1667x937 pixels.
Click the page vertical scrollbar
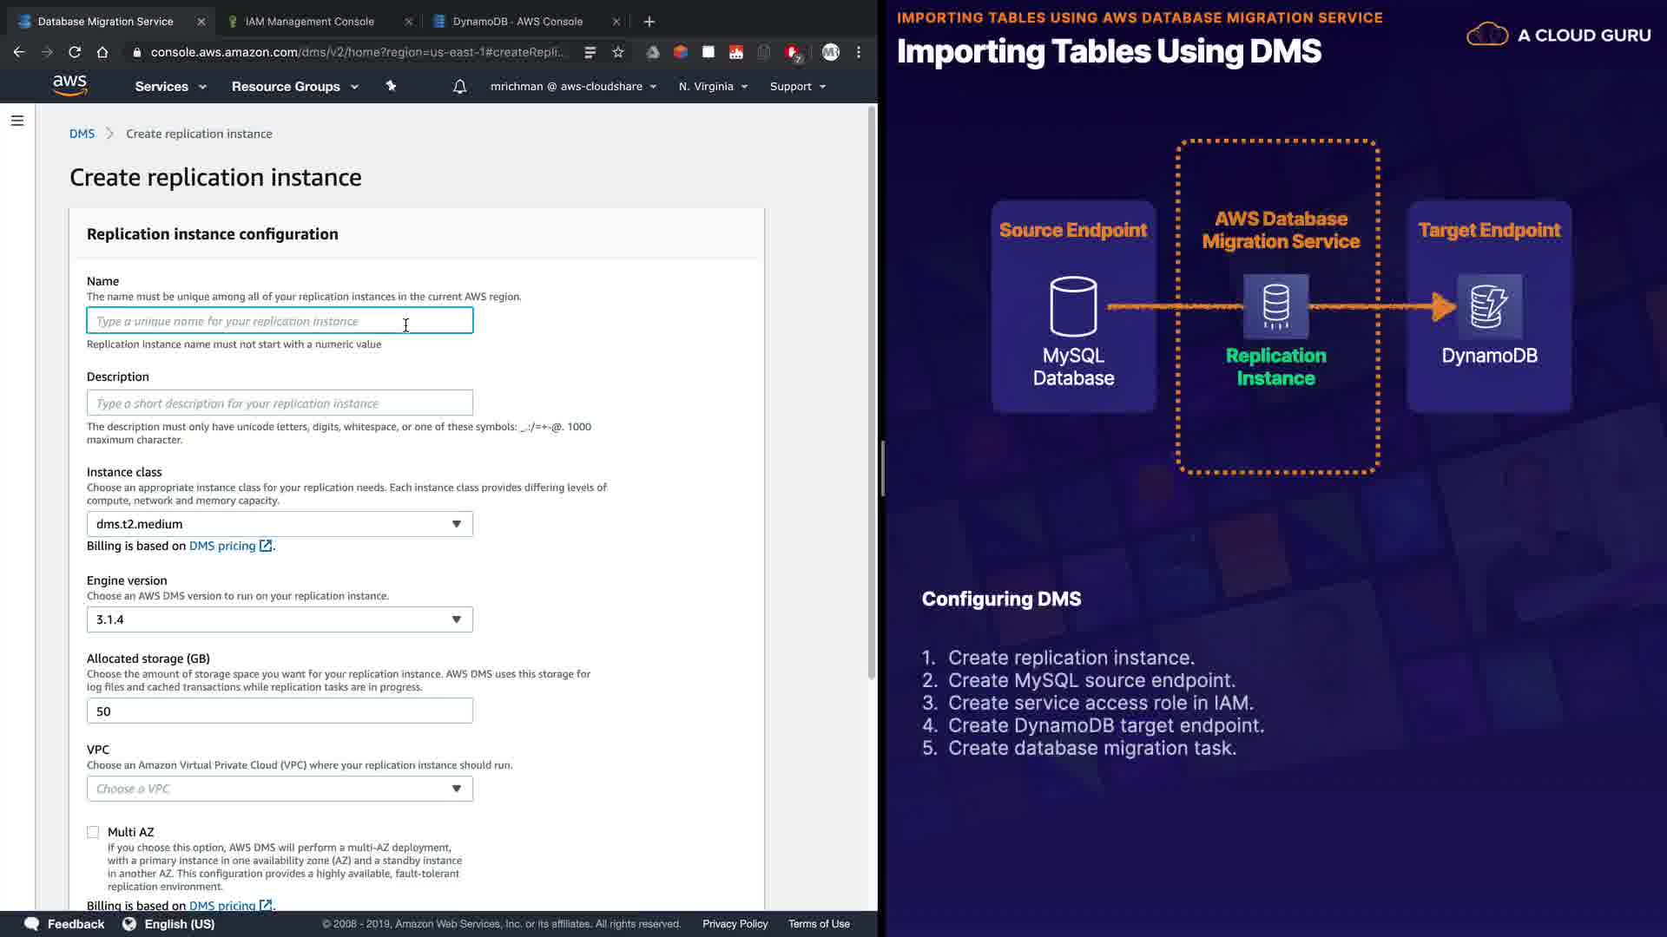point(872,390)
